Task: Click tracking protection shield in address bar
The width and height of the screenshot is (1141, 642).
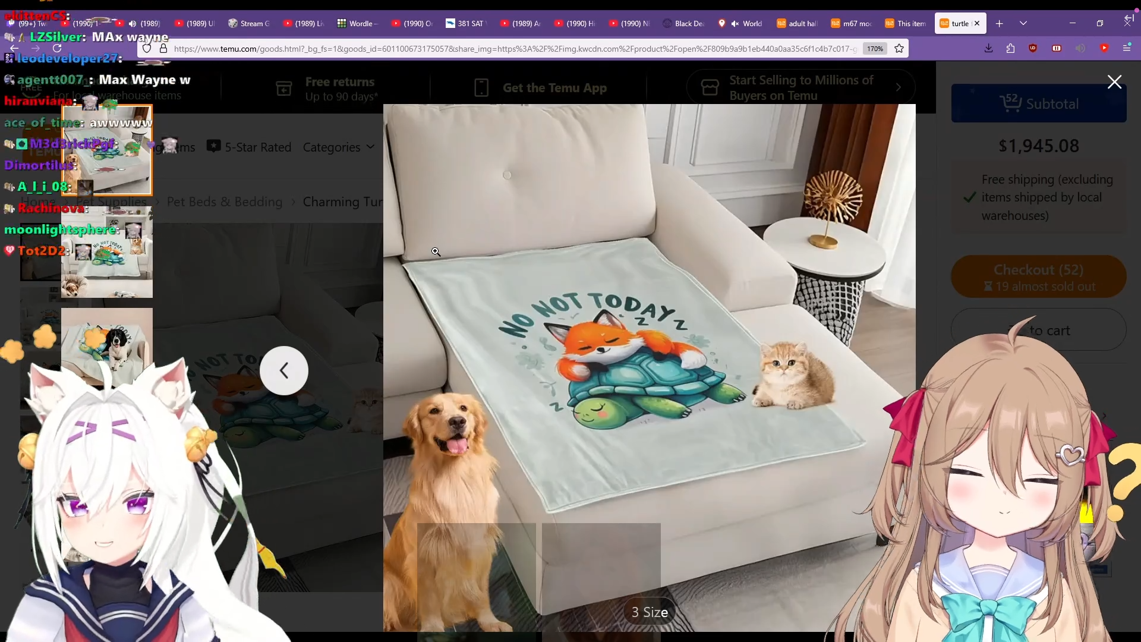Action: (147, 49)
